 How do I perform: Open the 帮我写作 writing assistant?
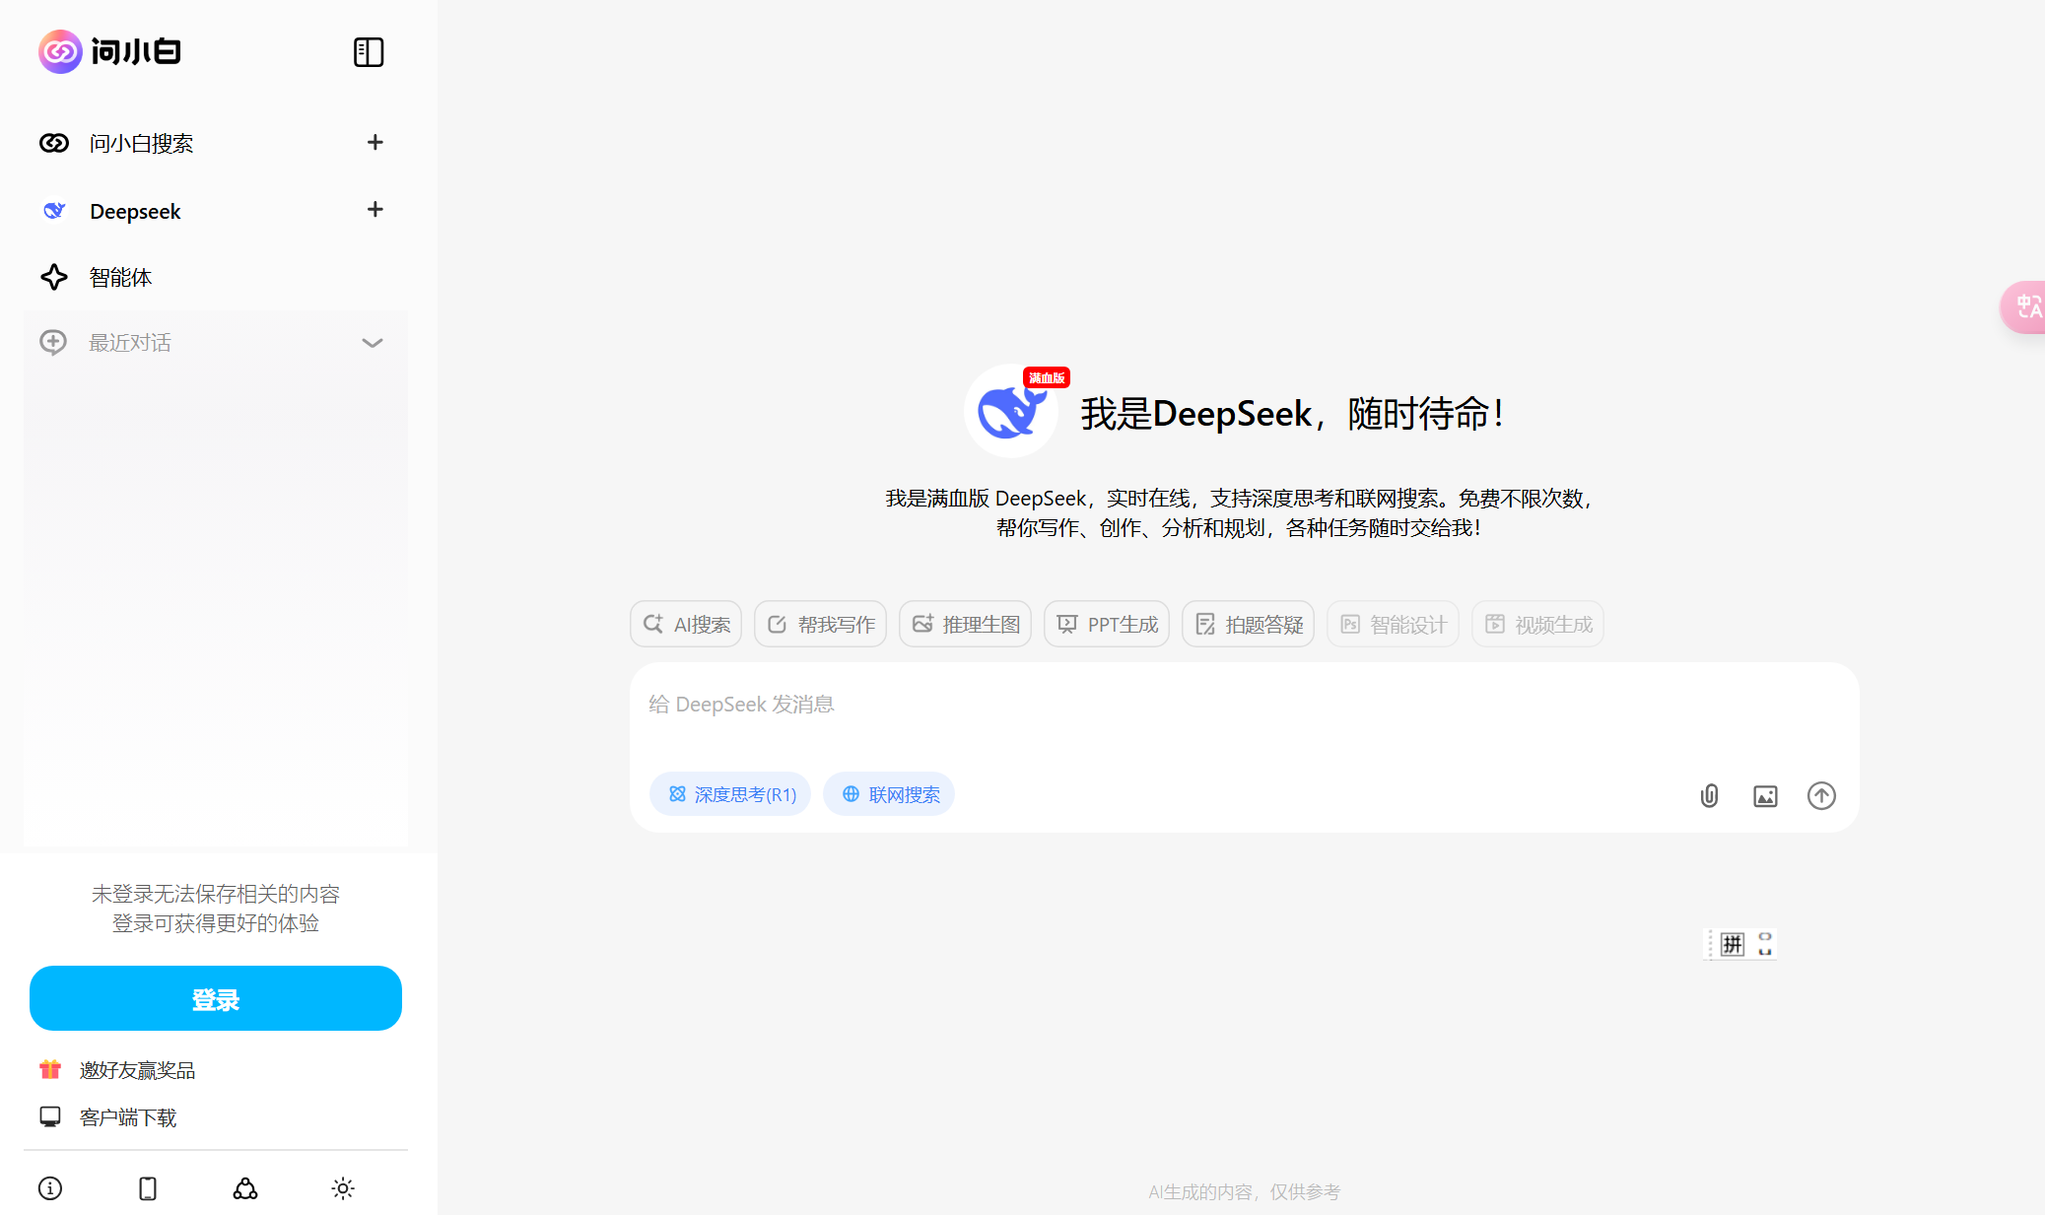[820, 624]
